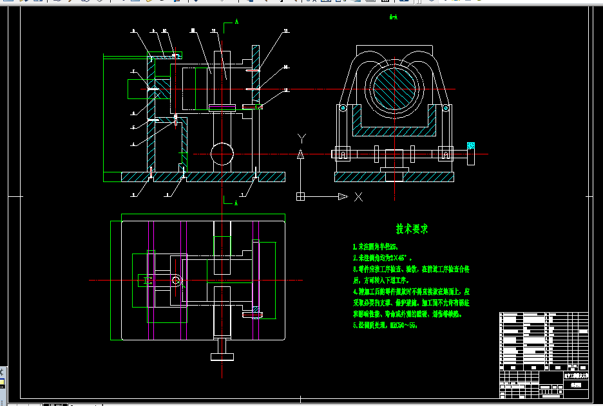Select note line starting '4.精加工后的零件'
The width and height of the screenshot is (603, 406).
click(x=411, y=291)
